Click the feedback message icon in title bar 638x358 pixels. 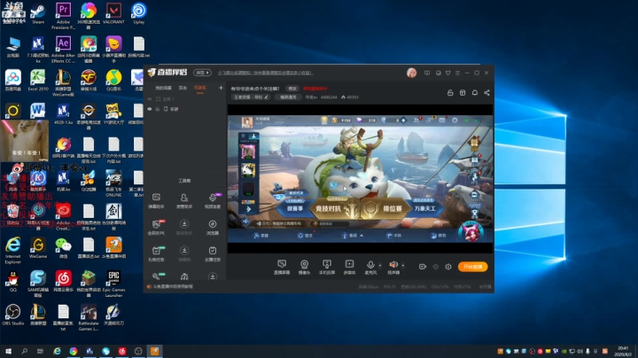427,73
